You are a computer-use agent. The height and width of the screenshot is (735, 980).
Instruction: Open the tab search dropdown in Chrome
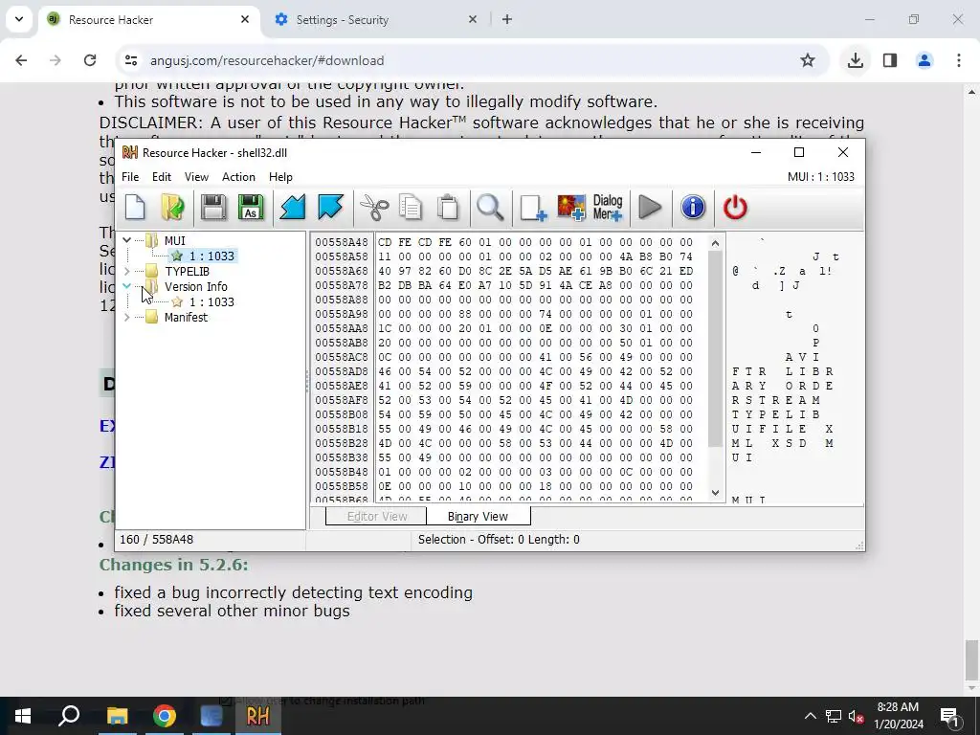pos(19,19)
